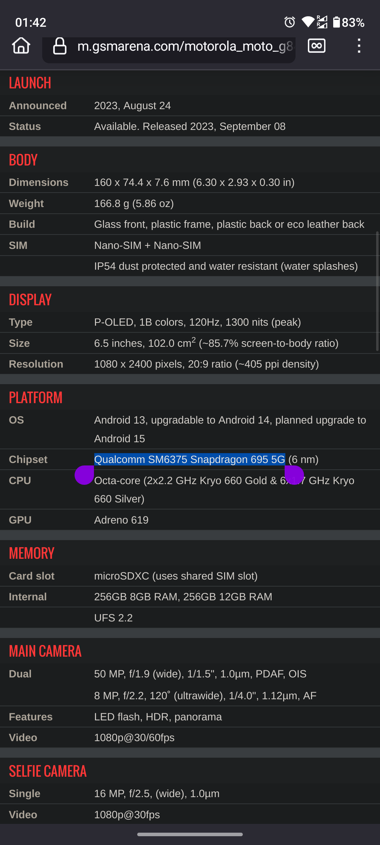The height and width of the screenshot is (845, 380).
Task: Tap the browser home icon
Action: 21,46
